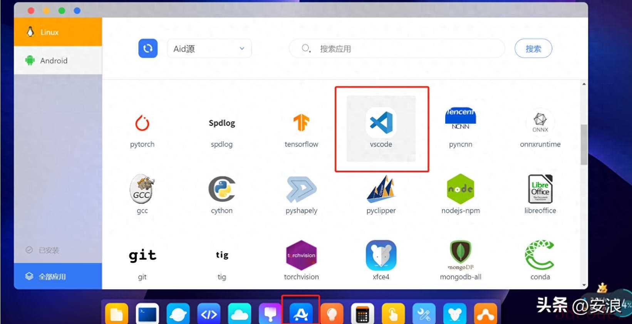Switch to the Linux sidebar tab
This screenshot has width=632, height=324.
[x=58, y=32]
